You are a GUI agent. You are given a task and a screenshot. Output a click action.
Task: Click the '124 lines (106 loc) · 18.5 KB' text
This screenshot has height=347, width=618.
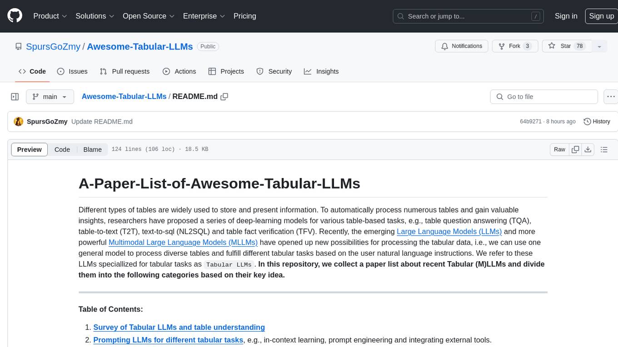point(160,149)
